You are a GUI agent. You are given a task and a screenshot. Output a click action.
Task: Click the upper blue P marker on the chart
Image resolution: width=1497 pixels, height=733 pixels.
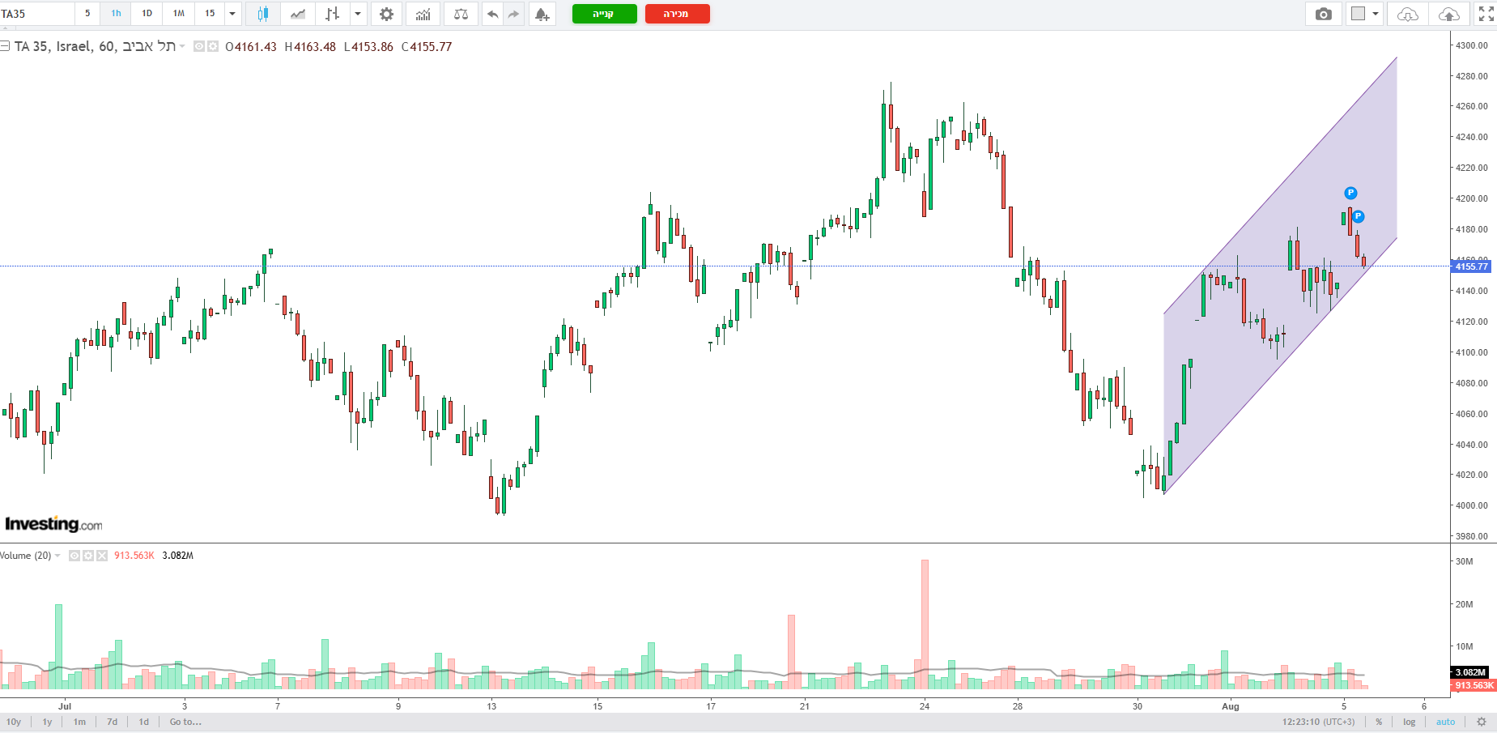pyautogui.click(x=1350, y=193)
